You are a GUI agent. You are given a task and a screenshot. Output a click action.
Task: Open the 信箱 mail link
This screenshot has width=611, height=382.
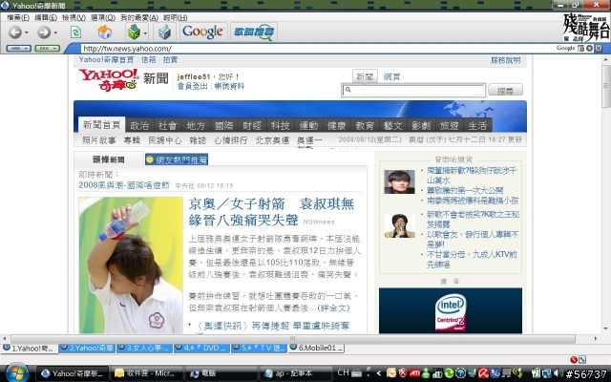point(149,59)
